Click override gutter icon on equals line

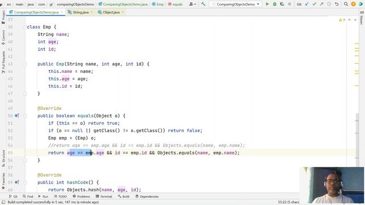tap(17, 116)
